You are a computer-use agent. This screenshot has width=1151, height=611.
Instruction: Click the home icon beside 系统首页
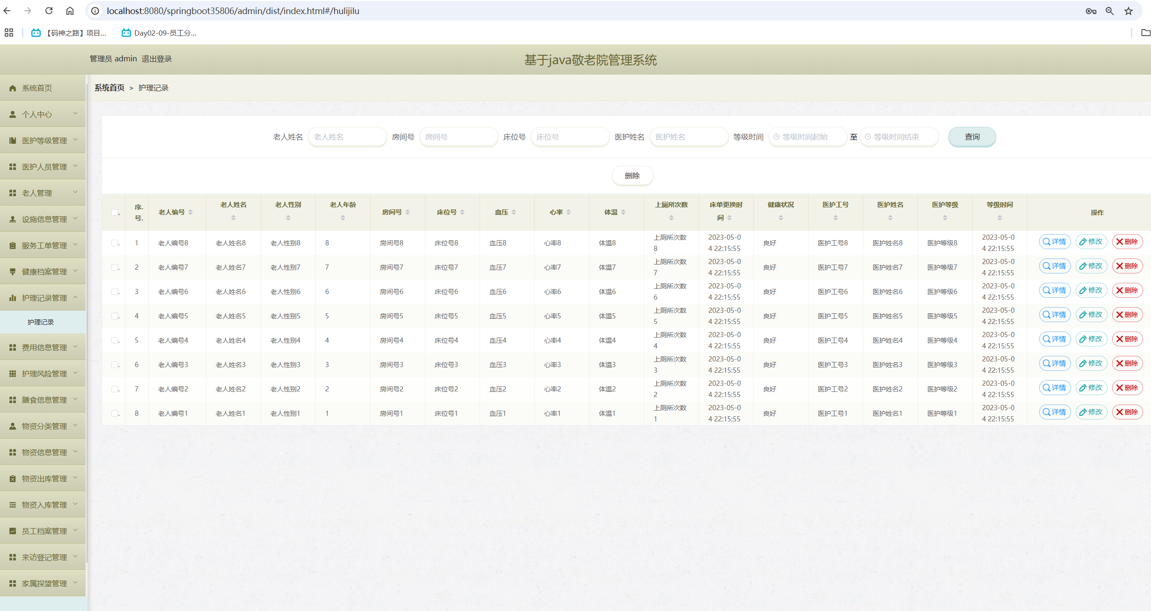(13, 88)
